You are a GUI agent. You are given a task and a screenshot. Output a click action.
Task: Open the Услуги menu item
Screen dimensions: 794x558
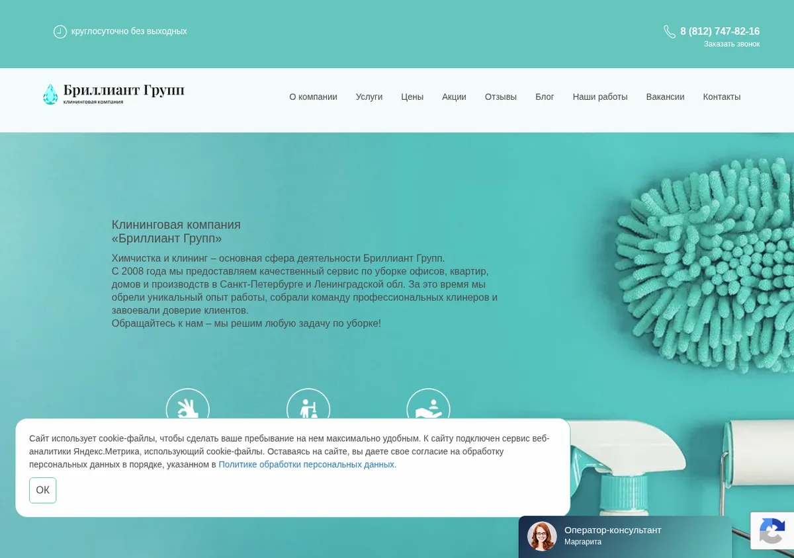(x=369, y=97)
